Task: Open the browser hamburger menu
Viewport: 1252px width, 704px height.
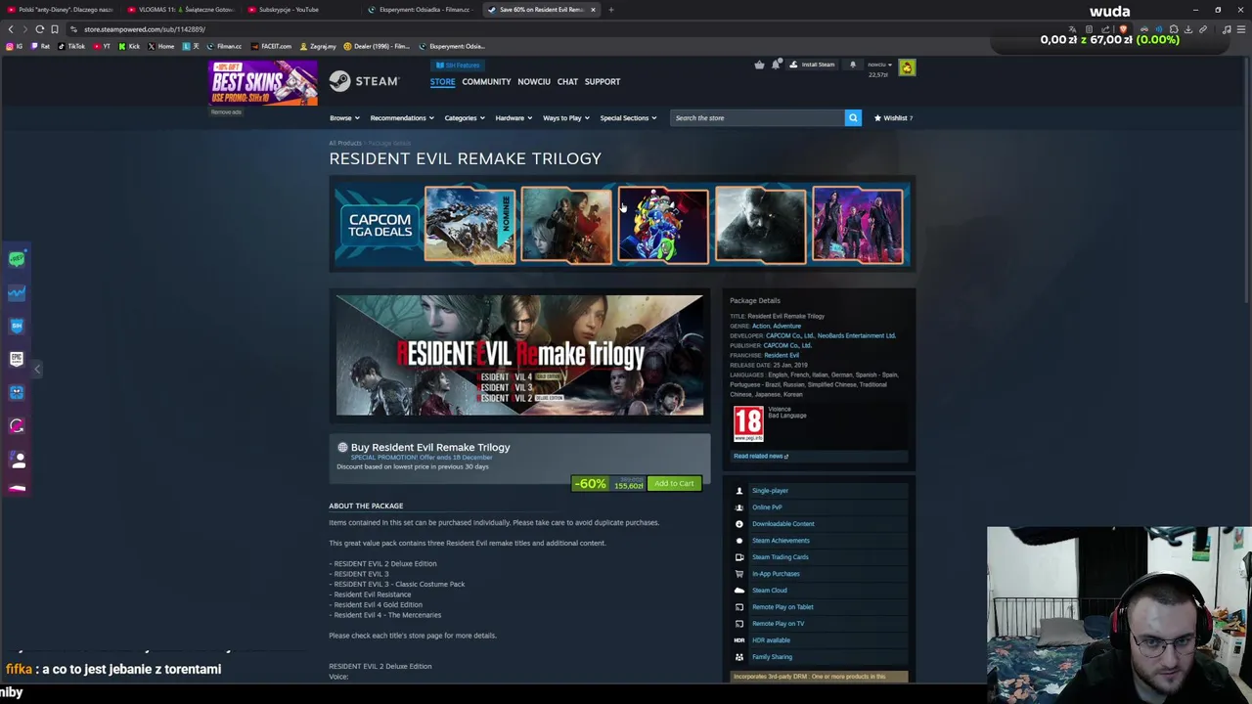Action: tap(1242, 29)
